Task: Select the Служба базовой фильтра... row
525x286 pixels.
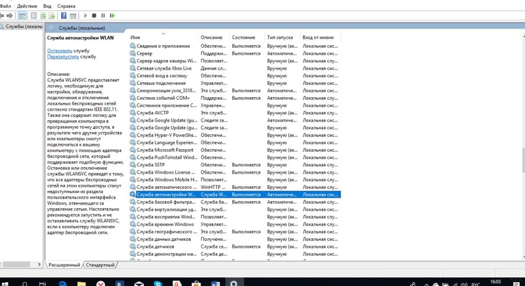Action: pos(235,202)
